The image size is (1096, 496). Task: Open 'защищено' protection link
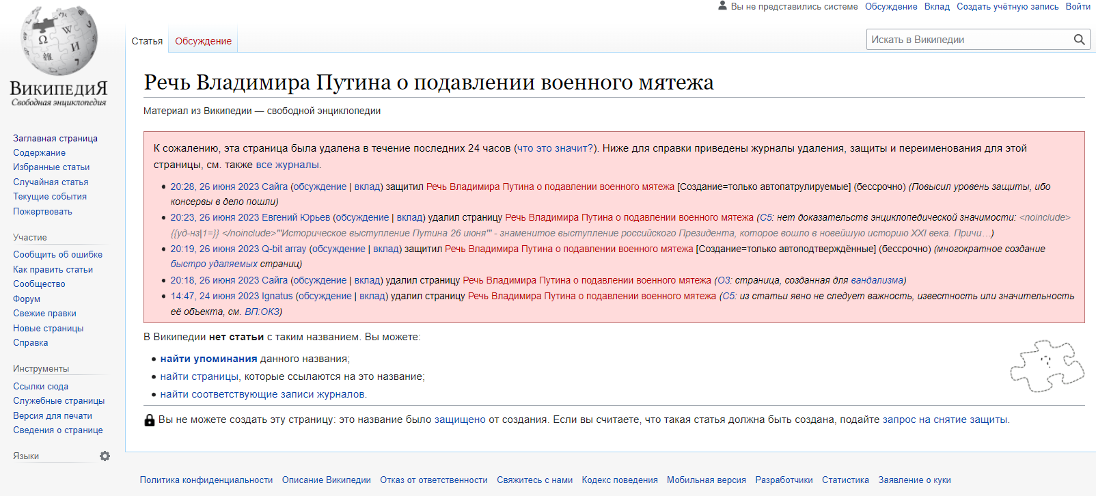460,419
